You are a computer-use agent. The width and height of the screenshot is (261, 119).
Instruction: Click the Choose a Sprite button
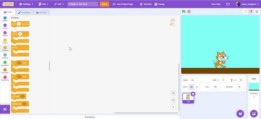click(240, 113)
